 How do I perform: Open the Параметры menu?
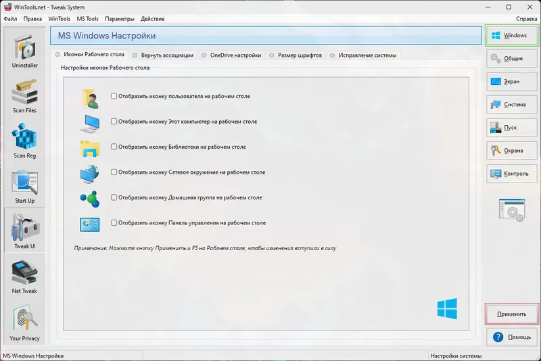(120, 19)
